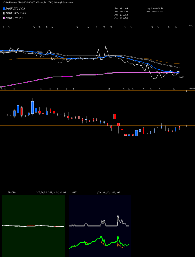Click the price level 3 axis label
The height and width of the screenshot is (257, 195).
pos(186,91)
